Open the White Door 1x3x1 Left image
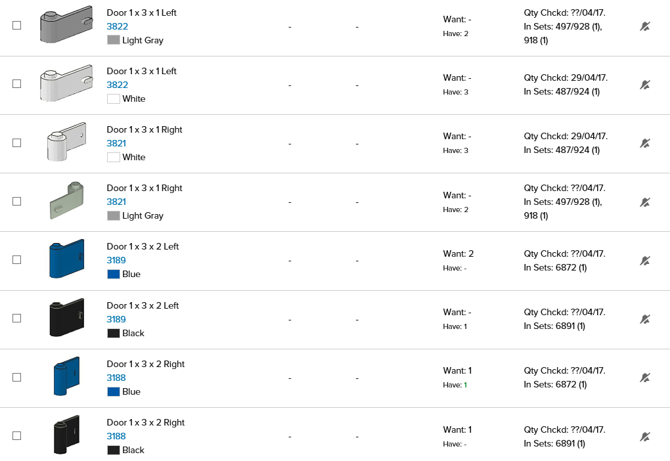The image size is (670, 461). tap(66, 83)
